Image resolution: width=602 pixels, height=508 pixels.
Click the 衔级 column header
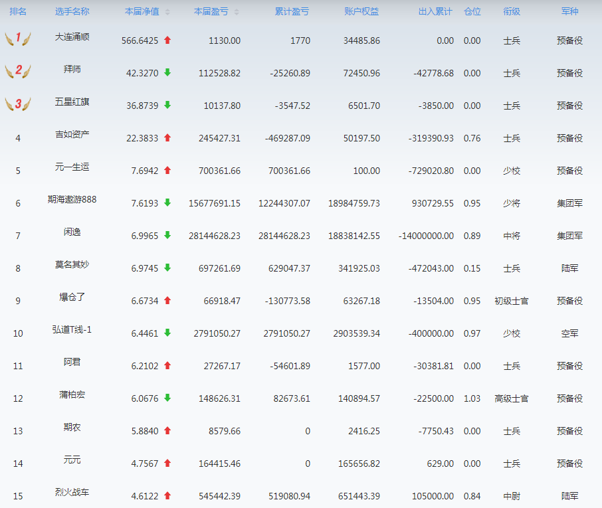(512, 11)
